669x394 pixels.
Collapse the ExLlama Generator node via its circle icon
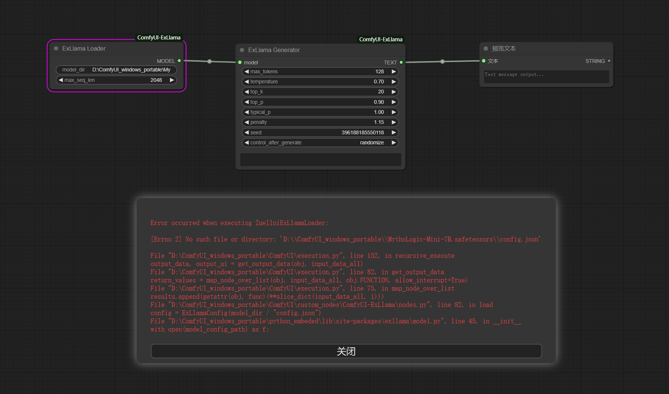243,50
